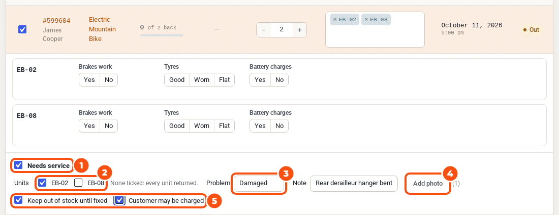Set EB-02 Battery charges to No
The image size is (559, 215).
(x=279, y=80)
